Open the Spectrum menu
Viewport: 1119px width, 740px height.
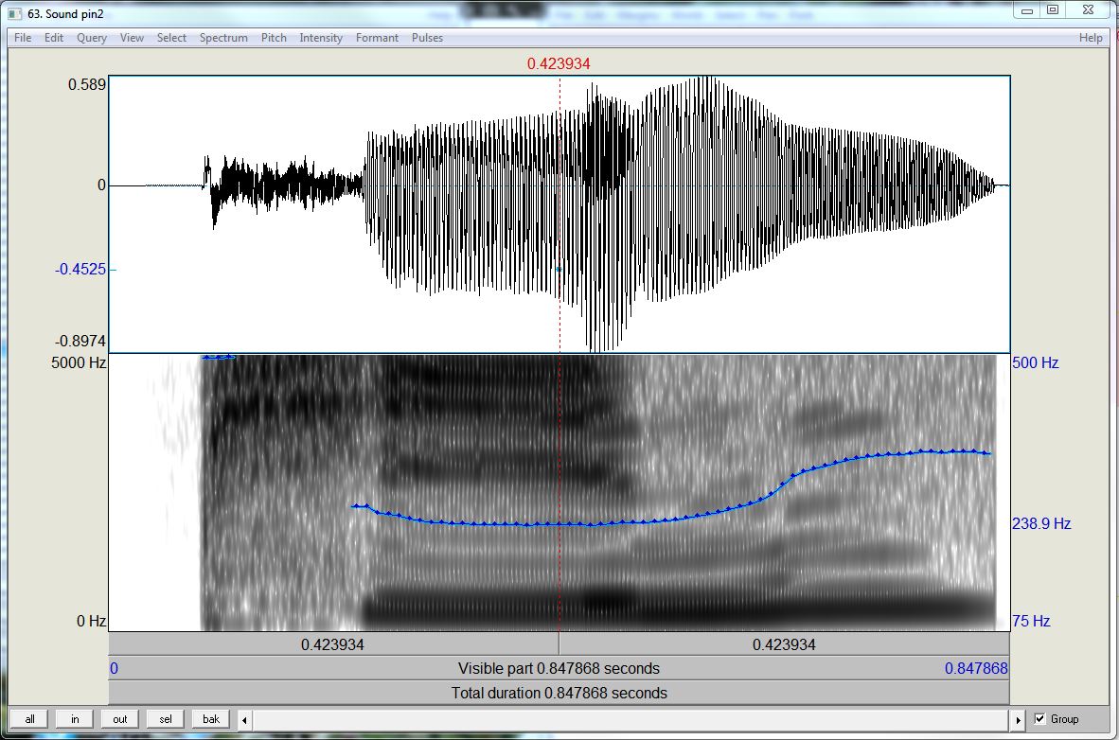point(223,38)
